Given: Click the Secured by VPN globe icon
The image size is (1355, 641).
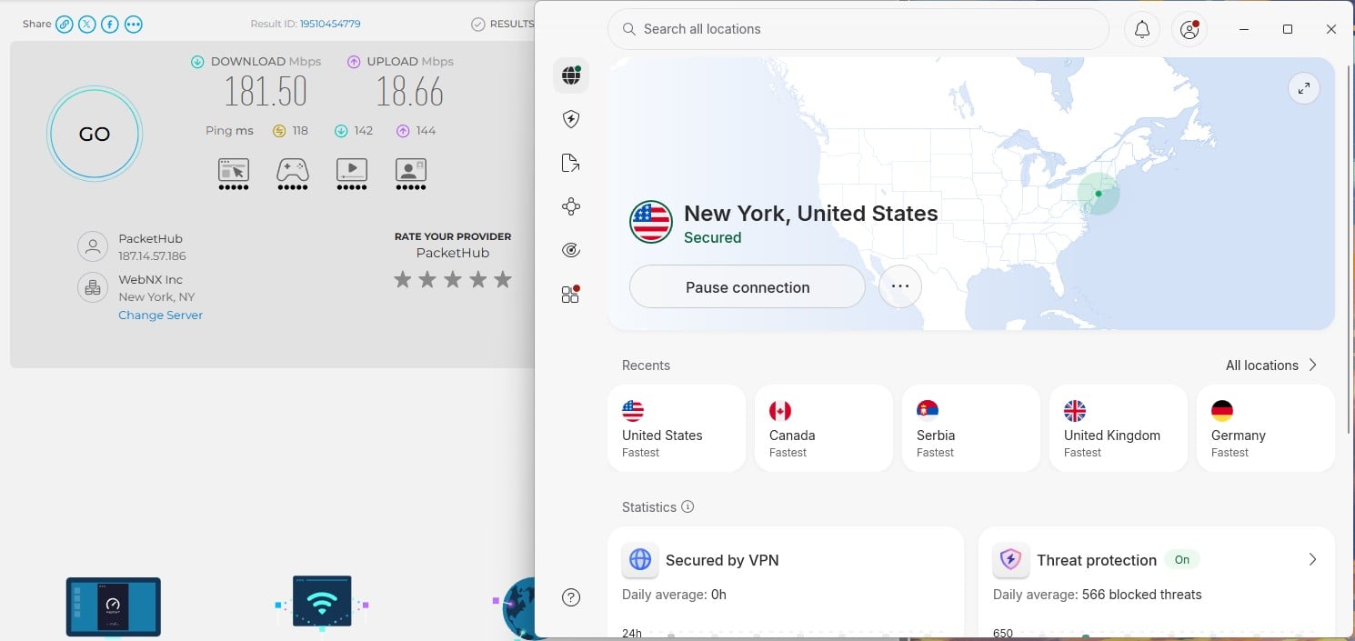Looking at the screenshot, I should point(640,559).
